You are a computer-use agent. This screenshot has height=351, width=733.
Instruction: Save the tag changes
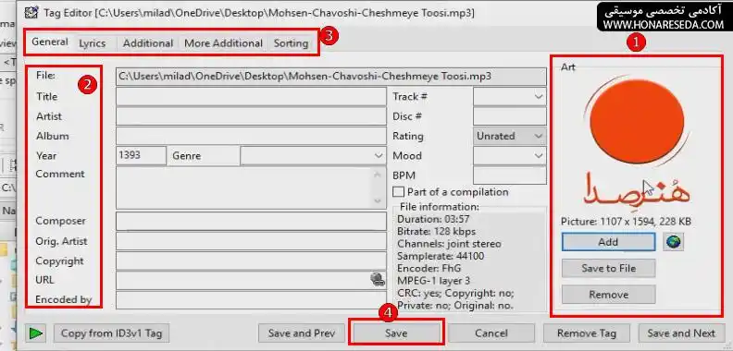tap(396, 333)
